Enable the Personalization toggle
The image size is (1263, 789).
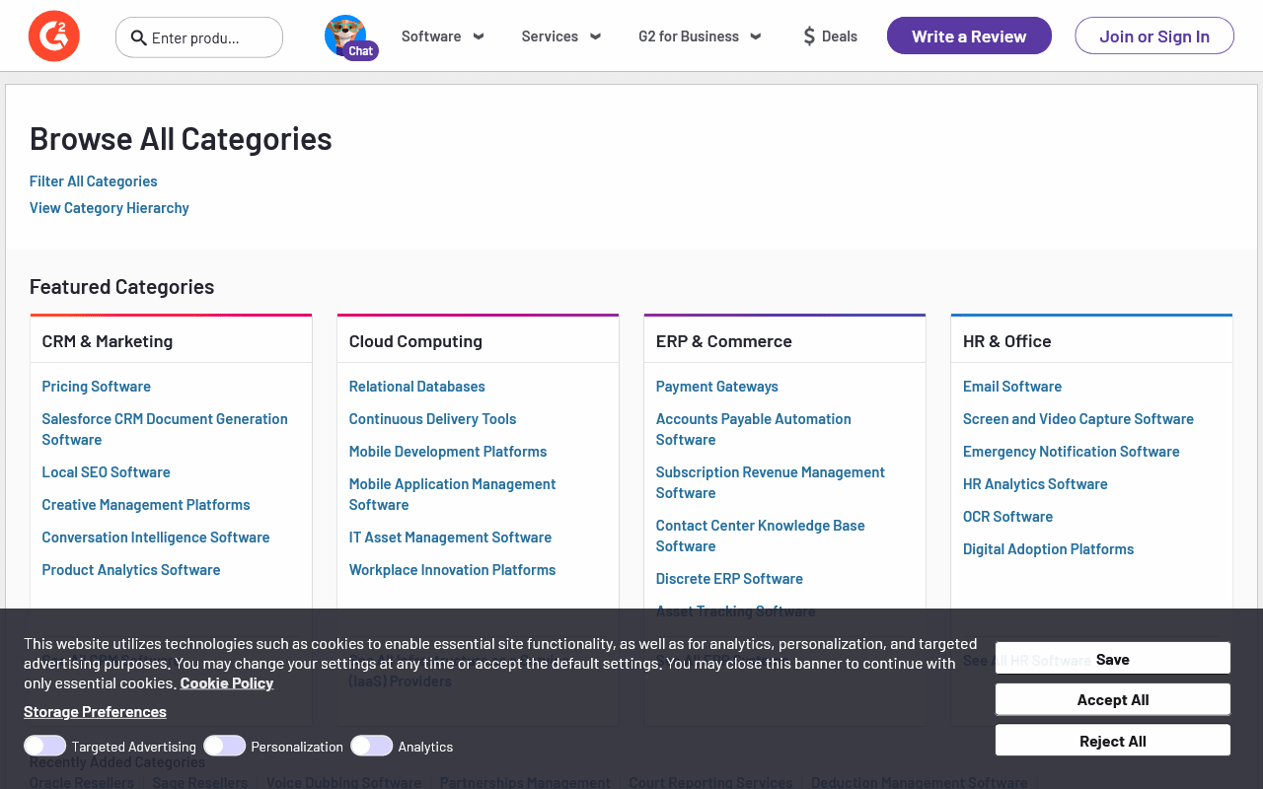225,746
